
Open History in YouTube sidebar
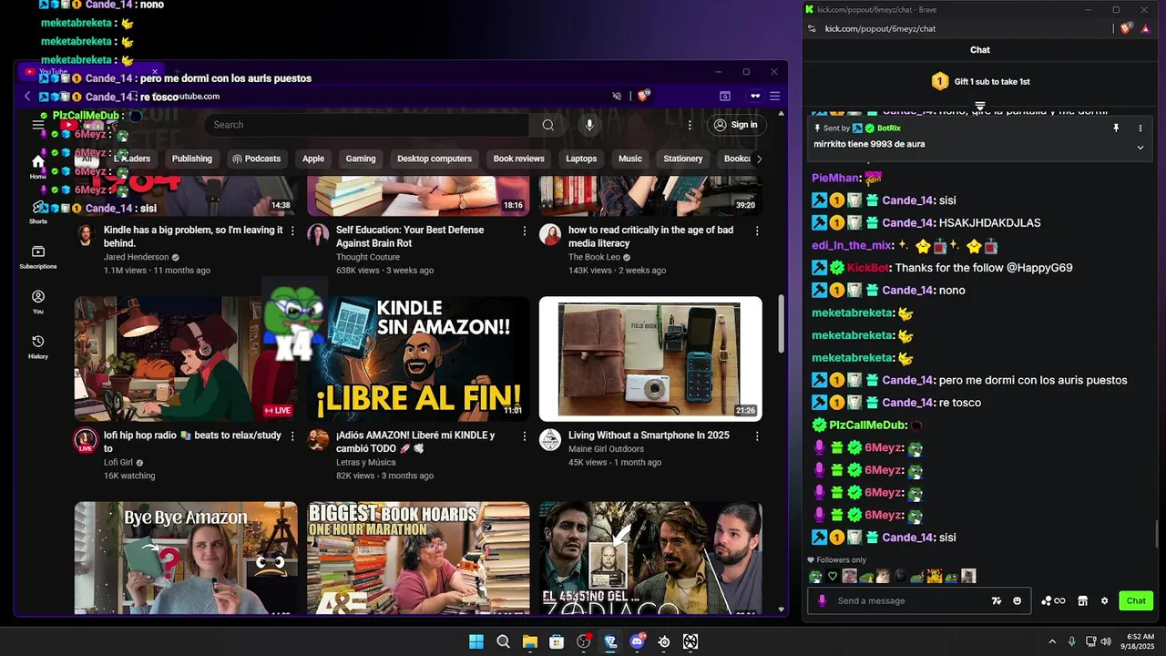37,346
